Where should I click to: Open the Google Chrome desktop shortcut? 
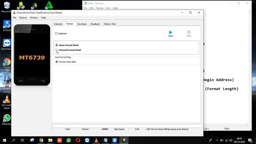click(7, 64)
